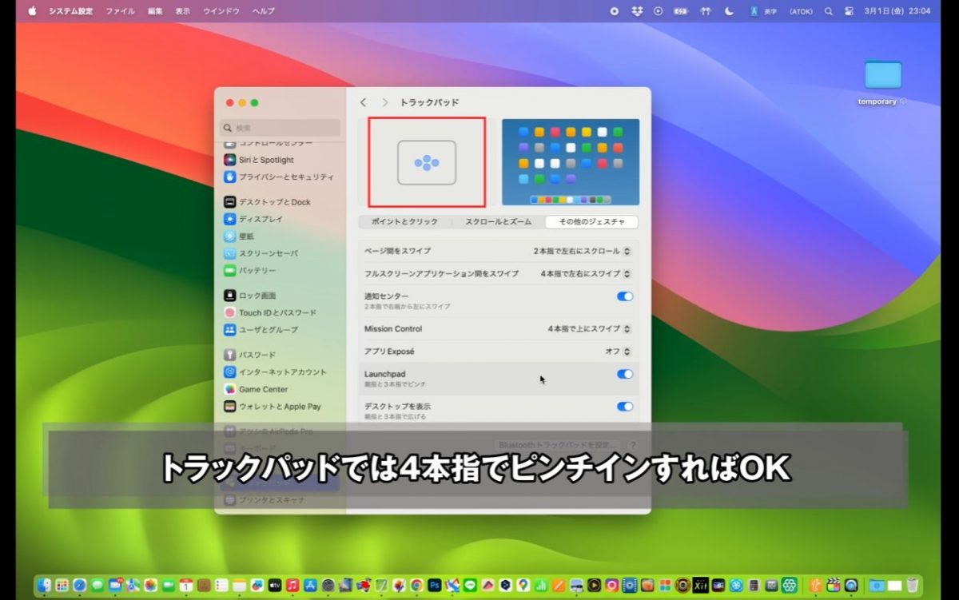Open Google Maps in the Dock
This screenshot has width=959, height=600.
pos(523,585)
